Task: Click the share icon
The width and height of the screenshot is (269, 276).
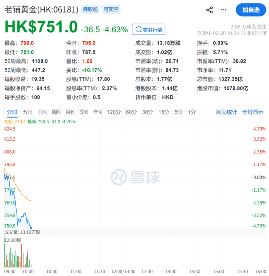Action: (x=209, y=10)
